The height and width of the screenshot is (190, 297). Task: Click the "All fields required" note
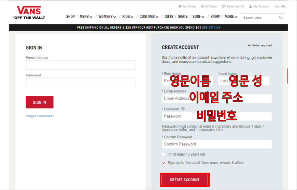[x=260, y=45]
